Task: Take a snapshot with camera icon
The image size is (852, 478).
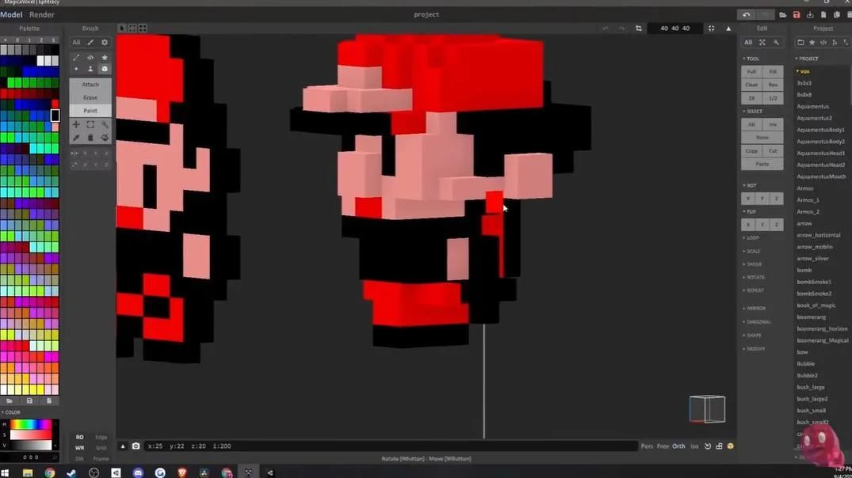Action: [136, 446]
